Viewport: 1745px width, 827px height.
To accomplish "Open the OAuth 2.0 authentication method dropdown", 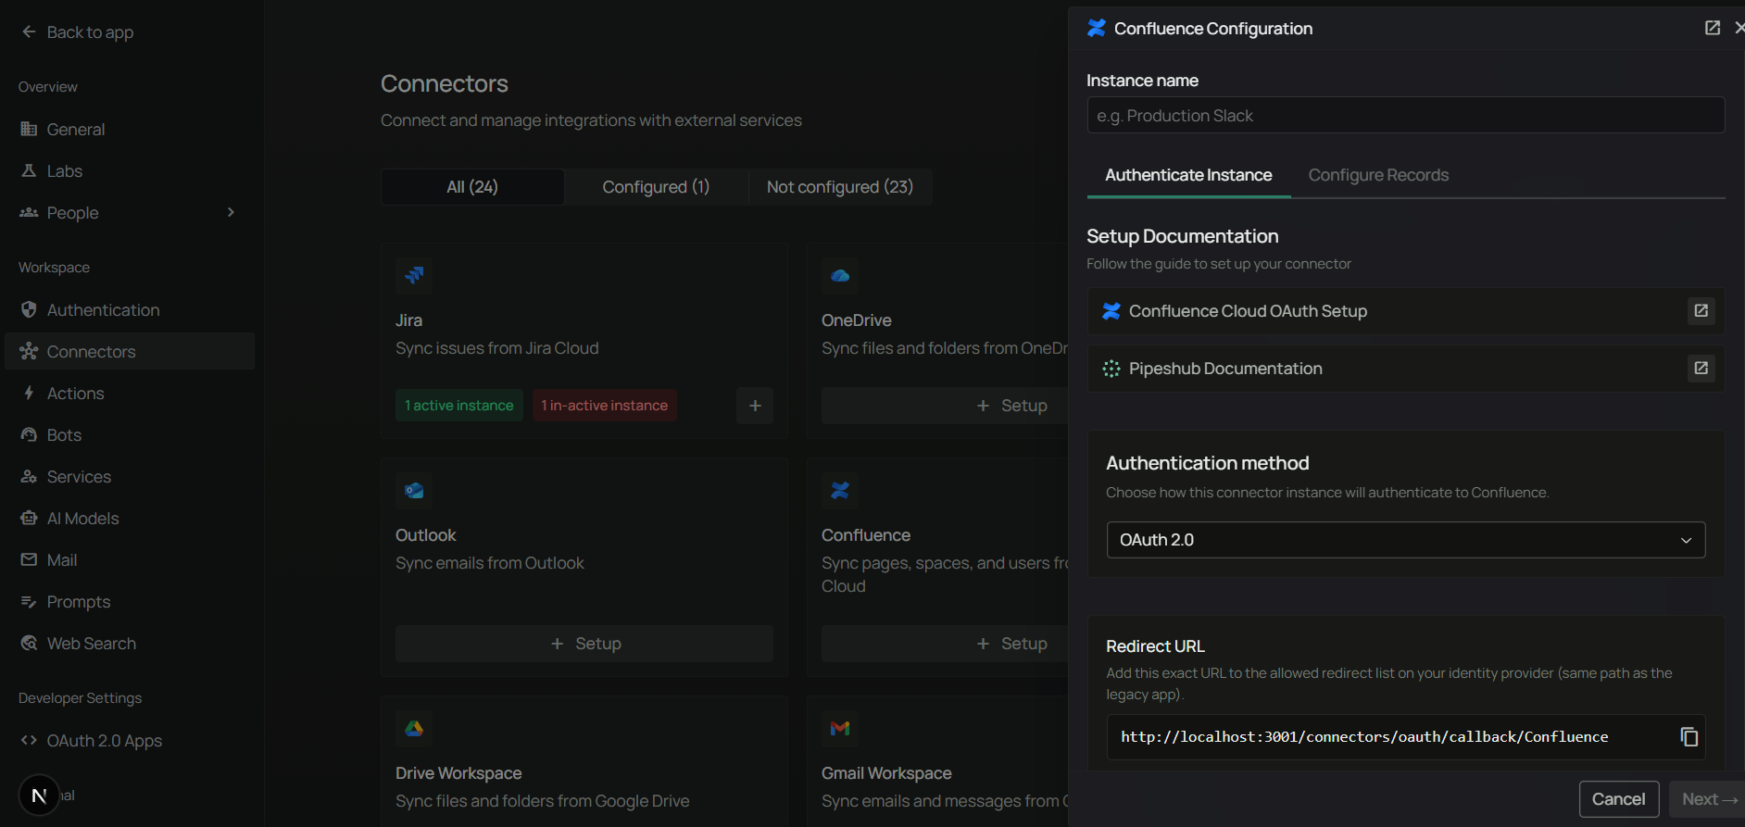I will click(1405, 540).
